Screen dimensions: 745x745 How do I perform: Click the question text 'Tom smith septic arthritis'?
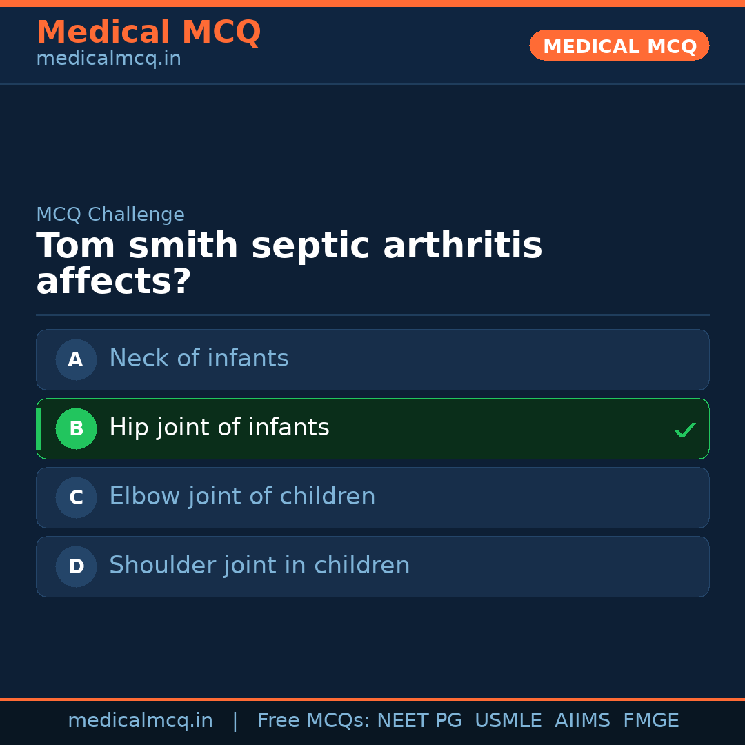289,246
